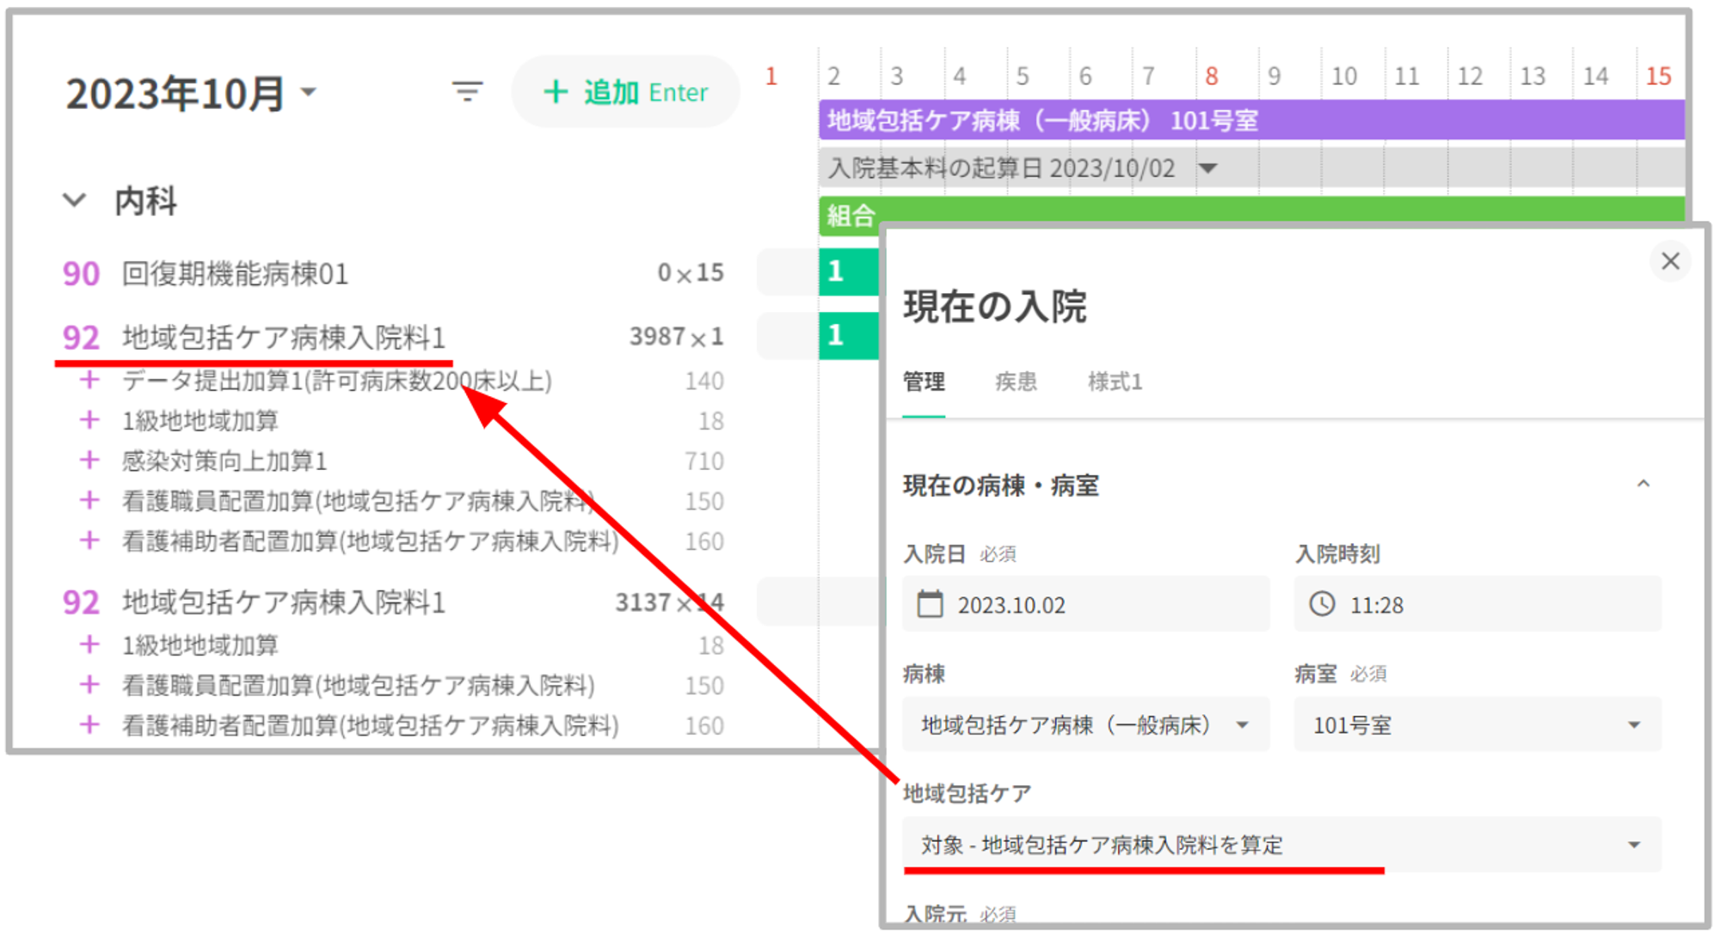Click the filter list icon
Screen dimensions: 1720x940
point(467,91)
